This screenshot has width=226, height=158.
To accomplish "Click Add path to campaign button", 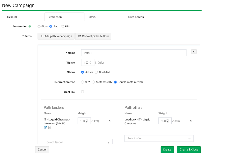I will point(56,36).
